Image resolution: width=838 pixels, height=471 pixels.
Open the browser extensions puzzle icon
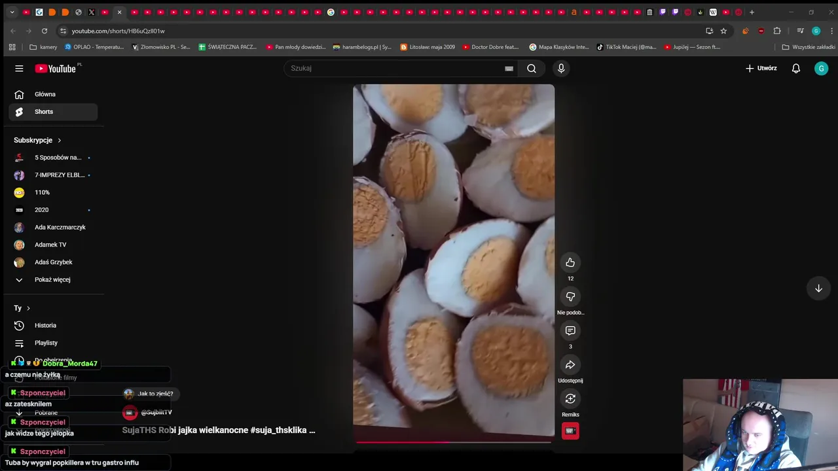[777, 31]
